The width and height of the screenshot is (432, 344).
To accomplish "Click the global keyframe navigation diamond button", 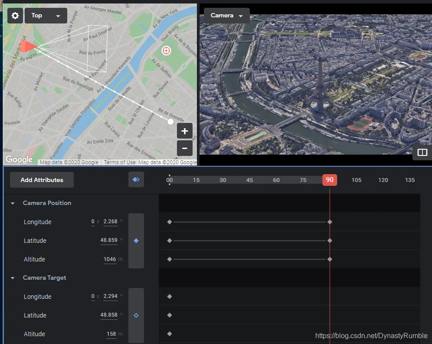I will coord(136,179).
